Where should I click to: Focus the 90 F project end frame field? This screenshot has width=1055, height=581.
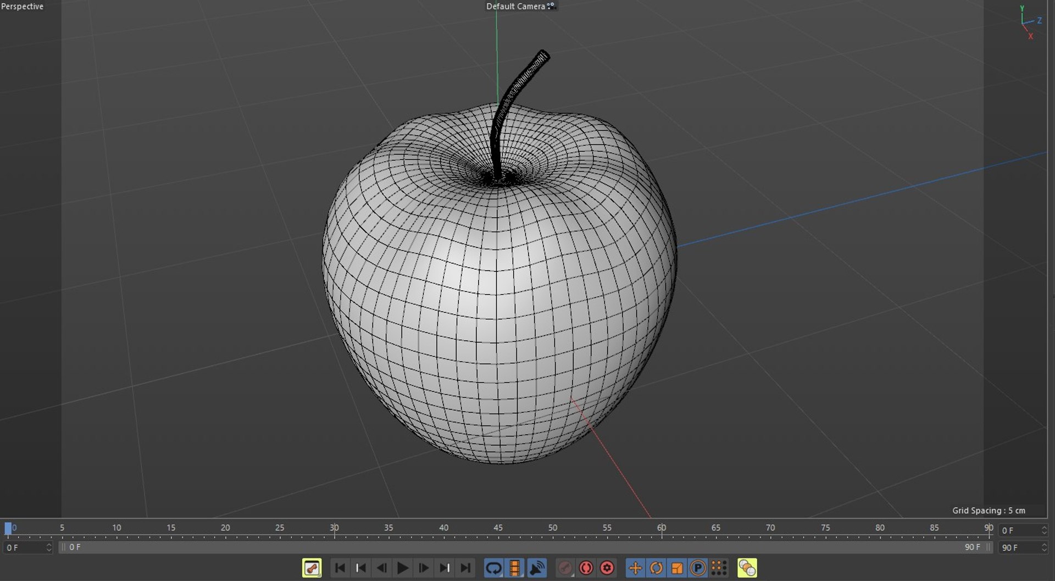pyautogui.click(x=1023, y=547)
